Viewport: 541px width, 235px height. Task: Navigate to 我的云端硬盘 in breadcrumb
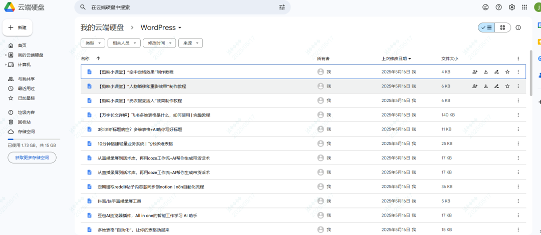click(102, 27)
